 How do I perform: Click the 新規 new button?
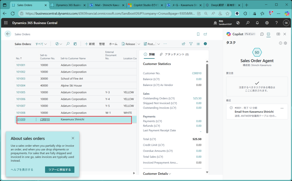coord(90,44)
